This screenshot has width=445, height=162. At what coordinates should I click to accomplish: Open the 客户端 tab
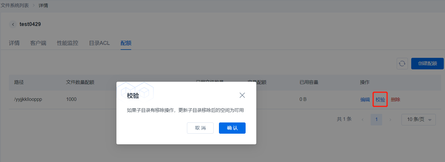pos(38,43)
